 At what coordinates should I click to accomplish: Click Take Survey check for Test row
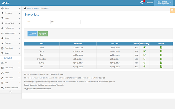(145, 55)
